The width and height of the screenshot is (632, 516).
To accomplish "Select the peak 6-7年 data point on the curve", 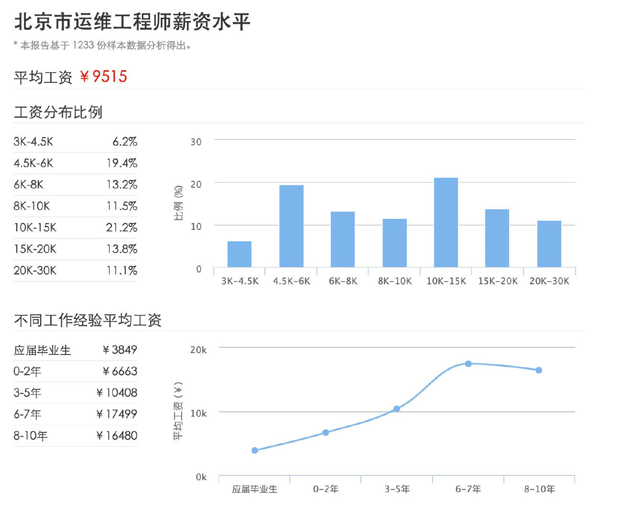I will point(468,364).
